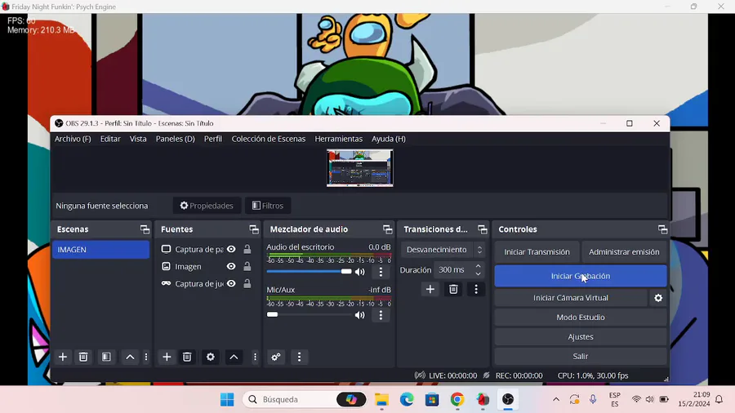
Task: Click Iniciar Transmisión button
Action: pos(537,252)
